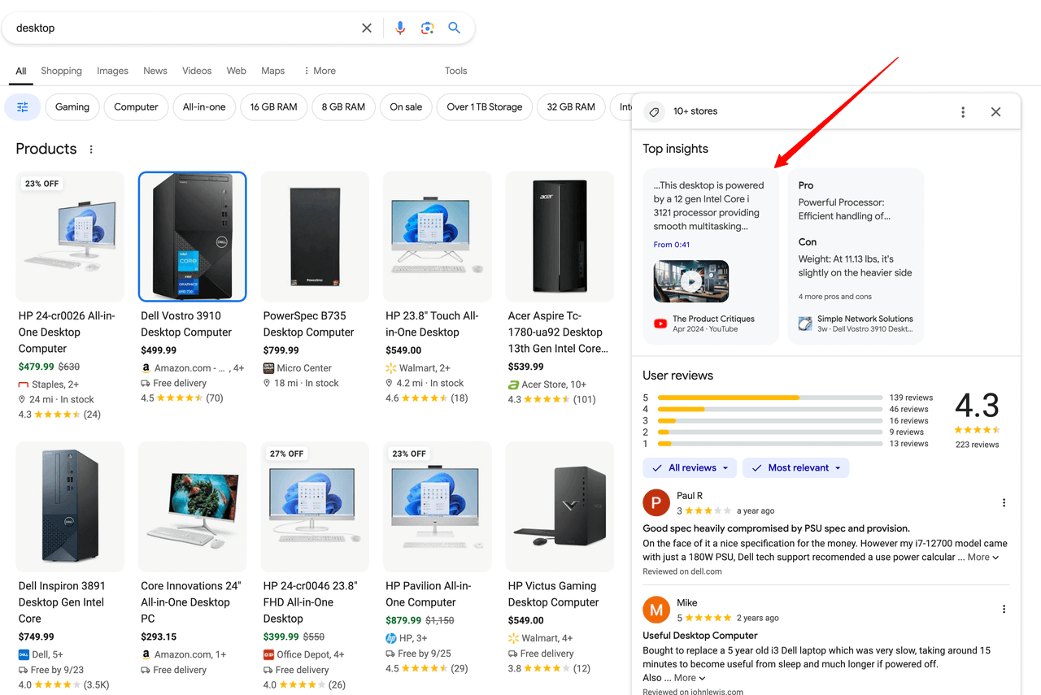Toggle the All-in-one filter chip

click(x=204, y=107)
